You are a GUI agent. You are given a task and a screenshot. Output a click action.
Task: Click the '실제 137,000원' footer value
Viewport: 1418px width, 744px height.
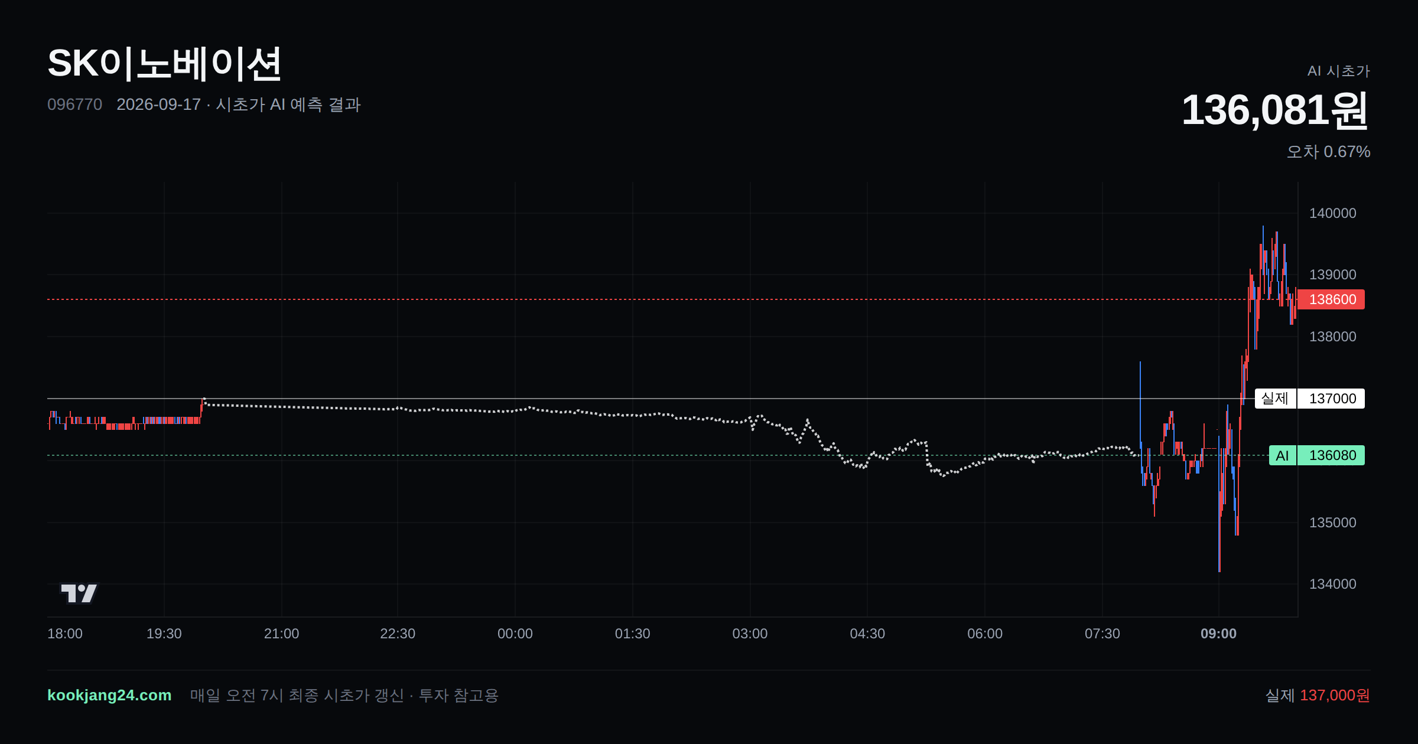tap(1318, 695)
